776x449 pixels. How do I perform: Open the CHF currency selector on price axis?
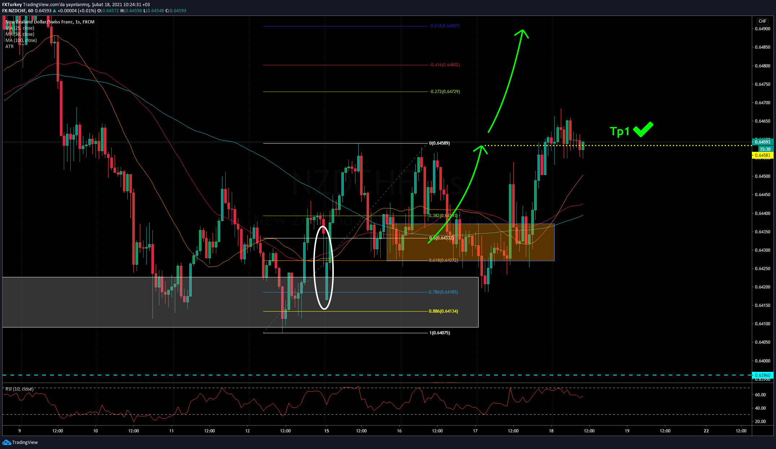point(762,21)
